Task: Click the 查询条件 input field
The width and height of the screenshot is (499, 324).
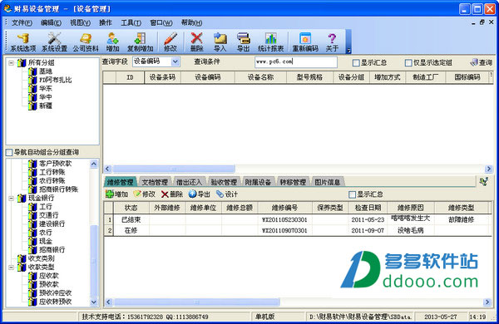Action: click(x=296, y=62)
